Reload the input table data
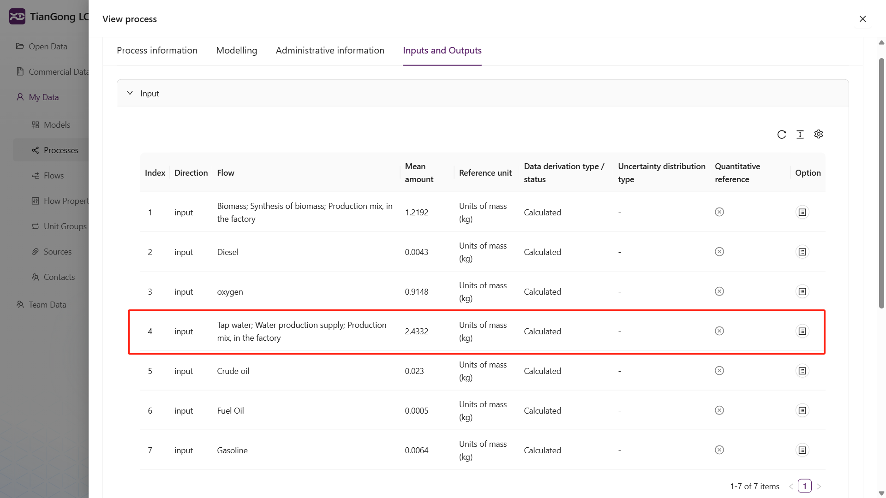The width and height of the screenshot is (886, 498). 781,134
